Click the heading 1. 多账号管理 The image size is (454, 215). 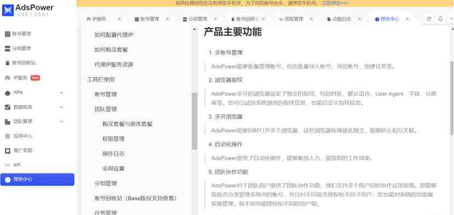(x=225, y=53)
